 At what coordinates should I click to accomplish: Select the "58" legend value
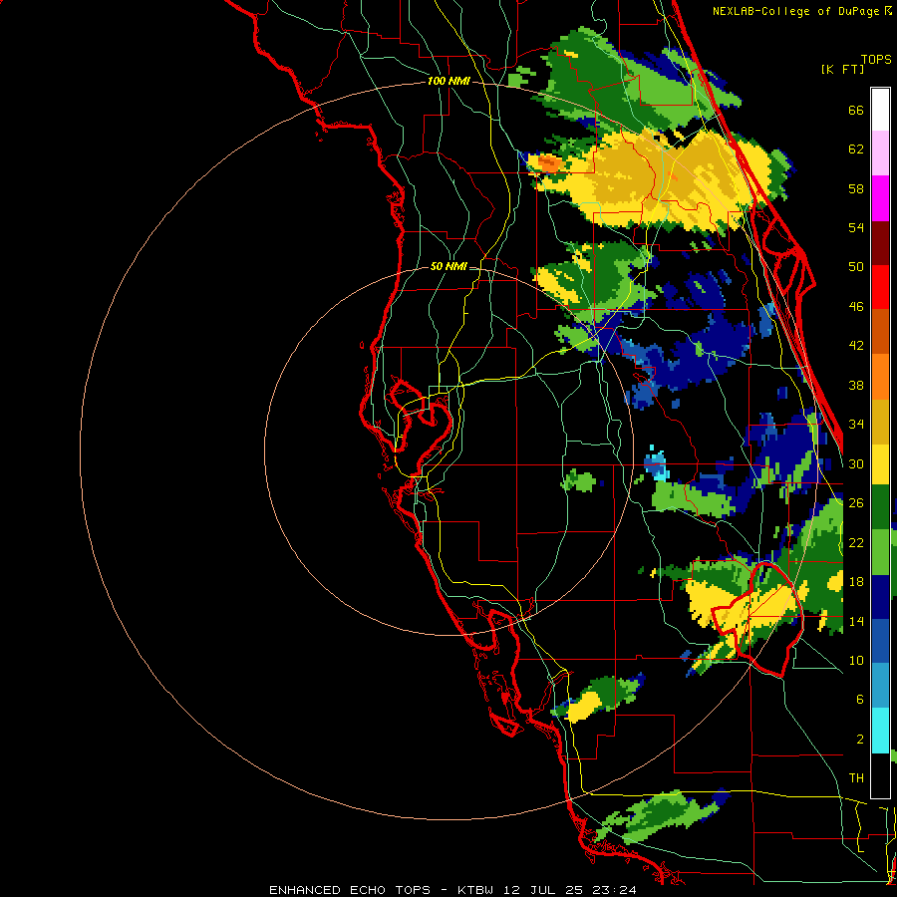856,189
